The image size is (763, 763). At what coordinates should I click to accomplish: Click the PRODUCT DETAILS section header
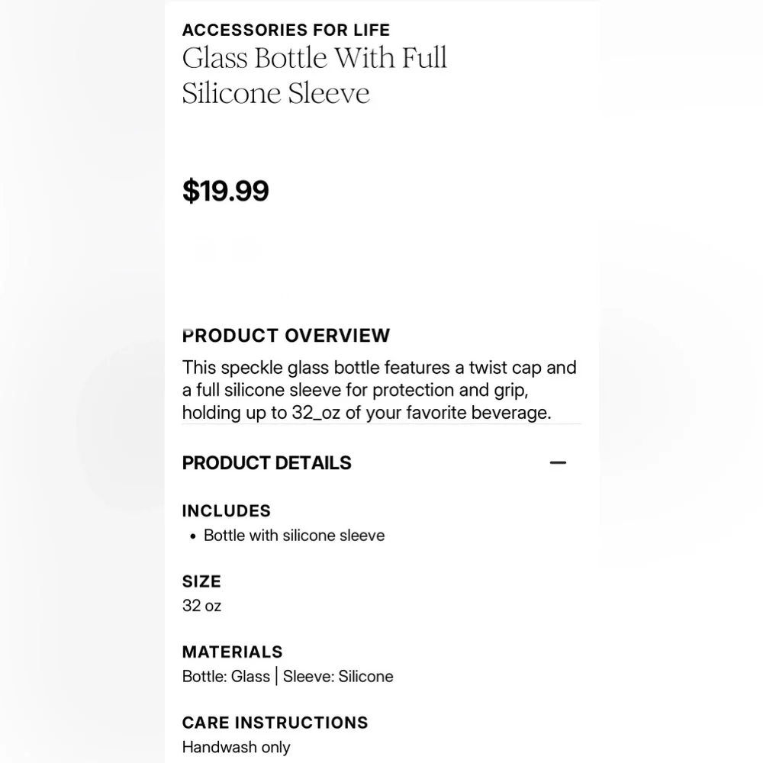click(267, 463)
